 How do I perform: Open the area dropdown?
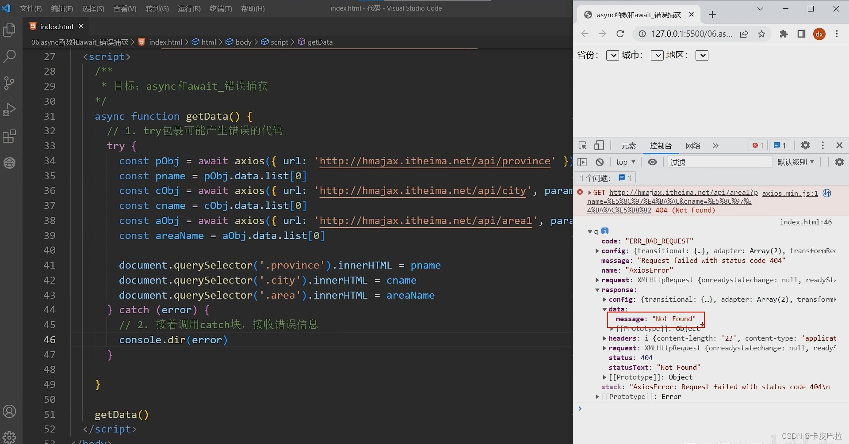(x=702, y=55)
